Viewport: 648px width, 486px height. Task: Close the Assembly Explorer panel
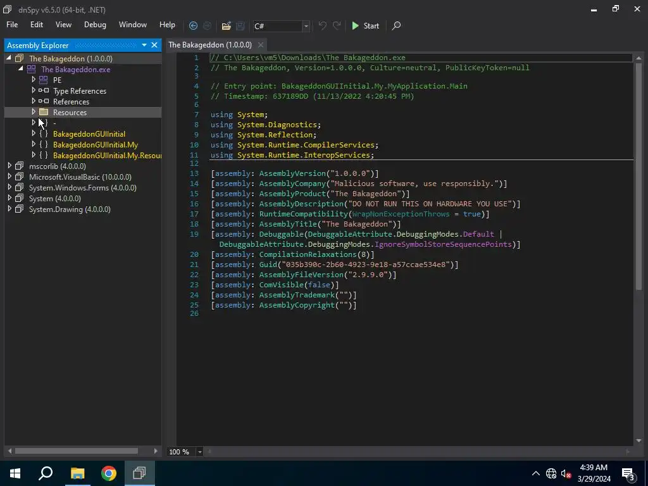coord(154,45)
